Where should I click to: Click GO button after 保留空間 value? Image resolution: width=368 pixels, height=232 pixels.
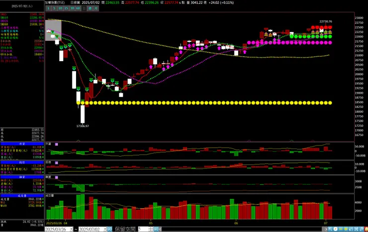pyautogui.click(x=156, y=229)
